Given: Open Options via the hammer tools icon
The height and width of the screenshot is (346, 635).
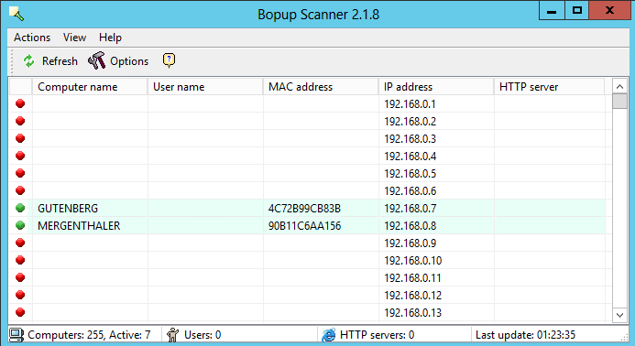Looking at the screenshot, I should coord(97,60).
